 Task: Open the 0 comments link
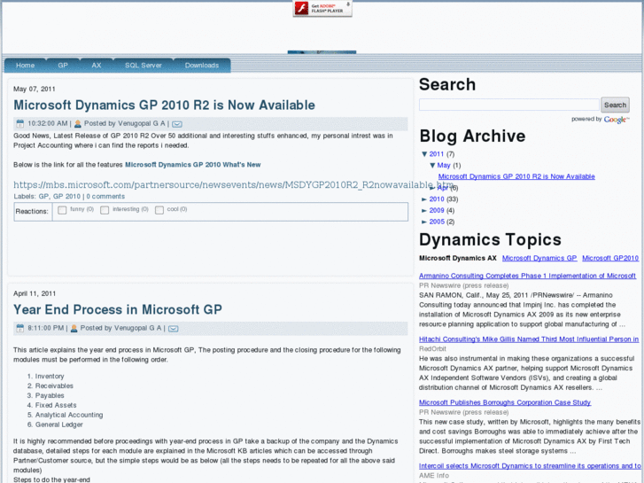[x=105, y=197]
